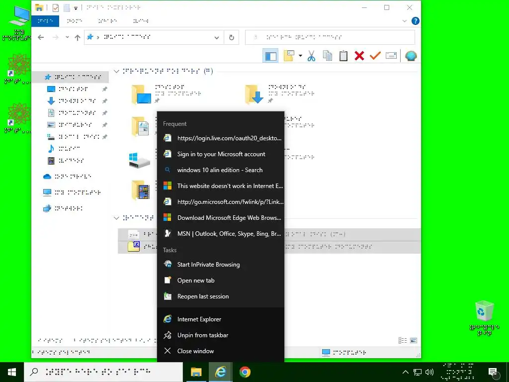
Task: Select the Videos folder tile in content area
Action: coord(141,190)
